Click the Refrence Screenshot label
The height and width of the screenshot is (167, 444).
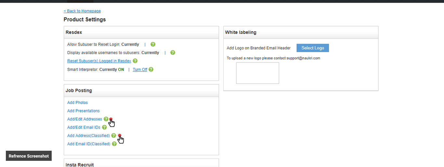click(x=29, y=156)
